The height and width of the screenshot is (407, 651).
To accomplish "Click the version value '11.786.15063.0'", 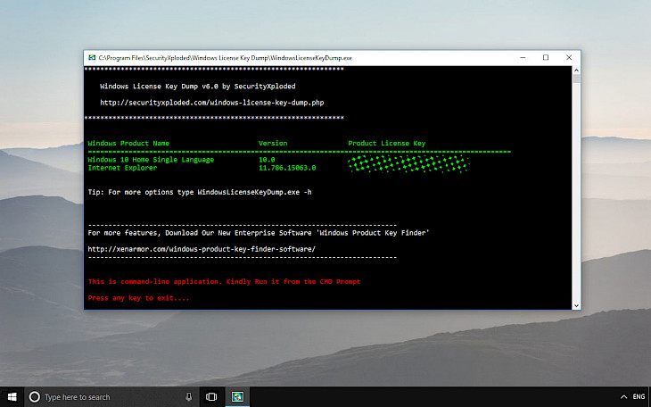I will 287,168.
